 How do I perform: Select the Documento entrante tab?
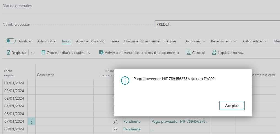coord(142,41)
